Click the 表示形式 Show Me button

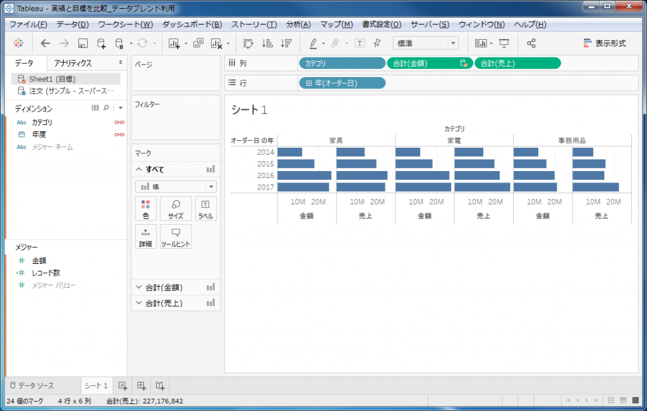click(x=605, y=44)
